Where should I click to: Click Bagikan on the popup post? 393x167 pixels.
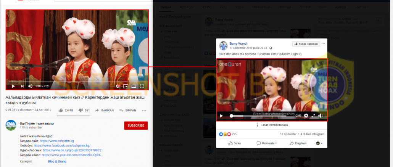tap(298, 143)
